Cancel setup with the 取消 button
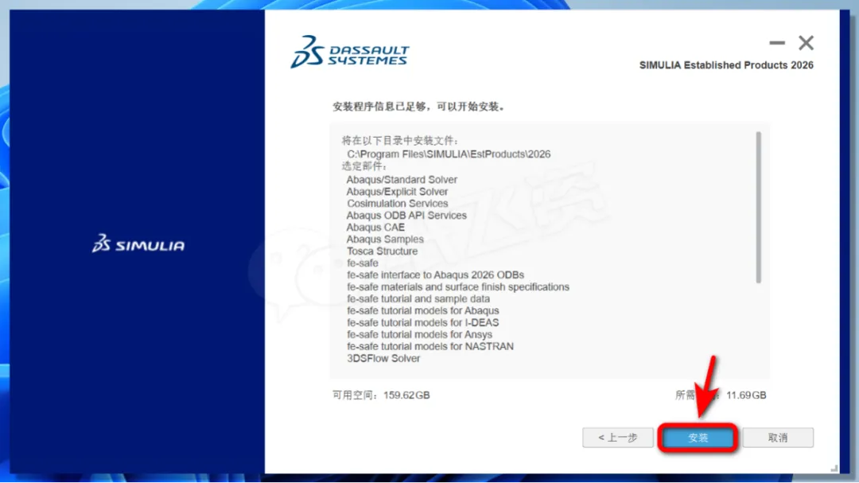The width and height of the screenshot is (859, 483). point(778,438)
